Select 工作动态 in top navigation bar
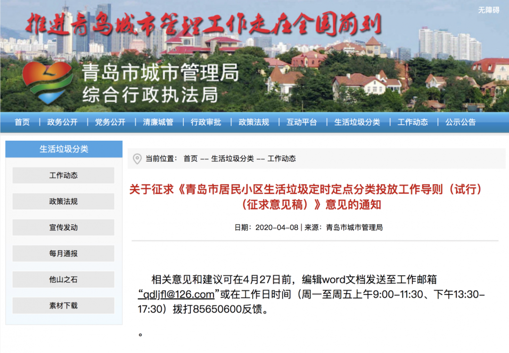 point(412,122)
